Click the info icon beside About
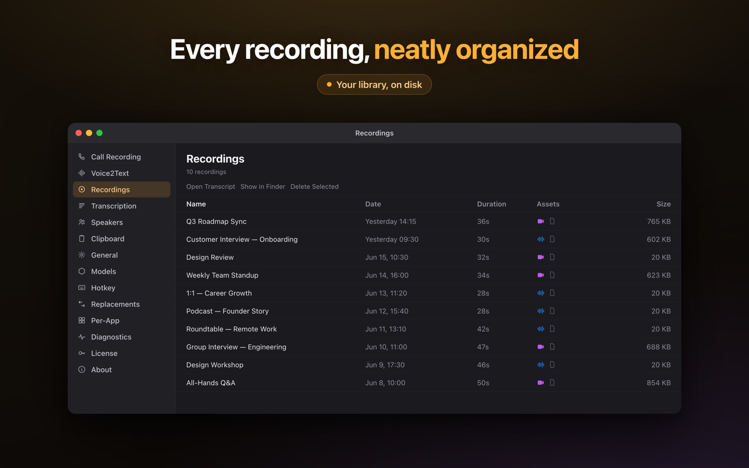749x468 pixels. [x=82, y=370]
